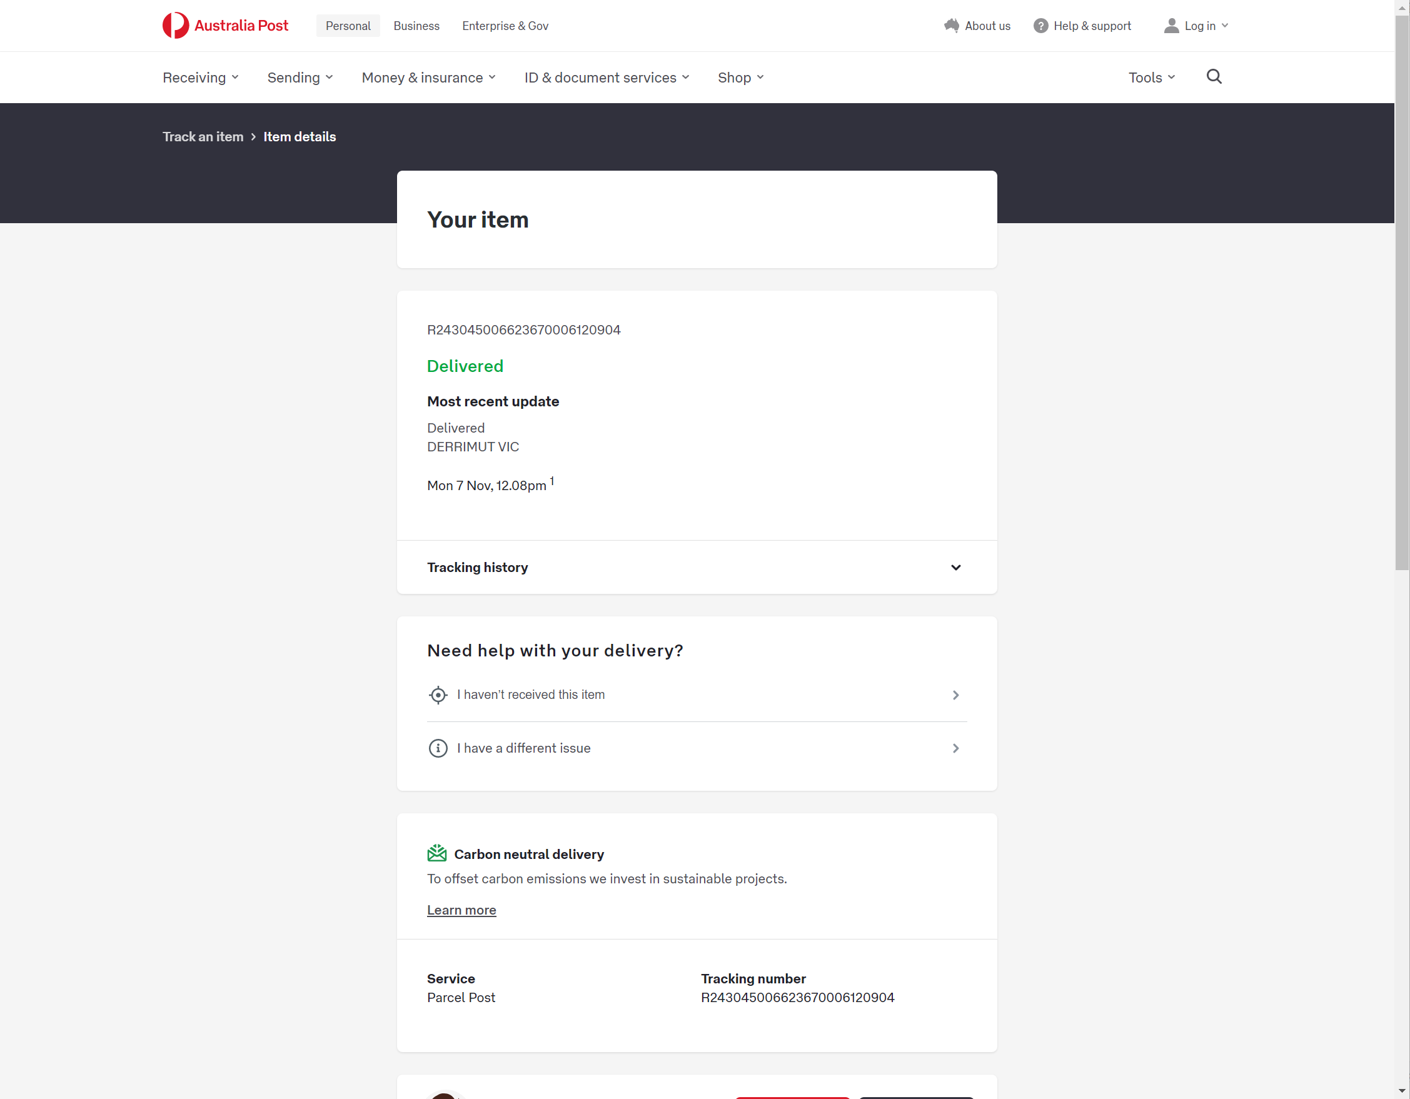
Task: Click the Australia Post logo
Action: 224,26
